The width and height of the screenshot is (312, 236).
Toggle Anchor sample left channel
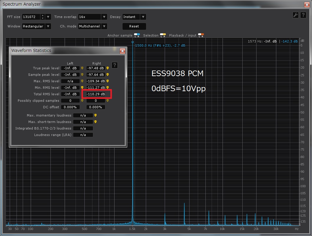(x=135, y=35)
